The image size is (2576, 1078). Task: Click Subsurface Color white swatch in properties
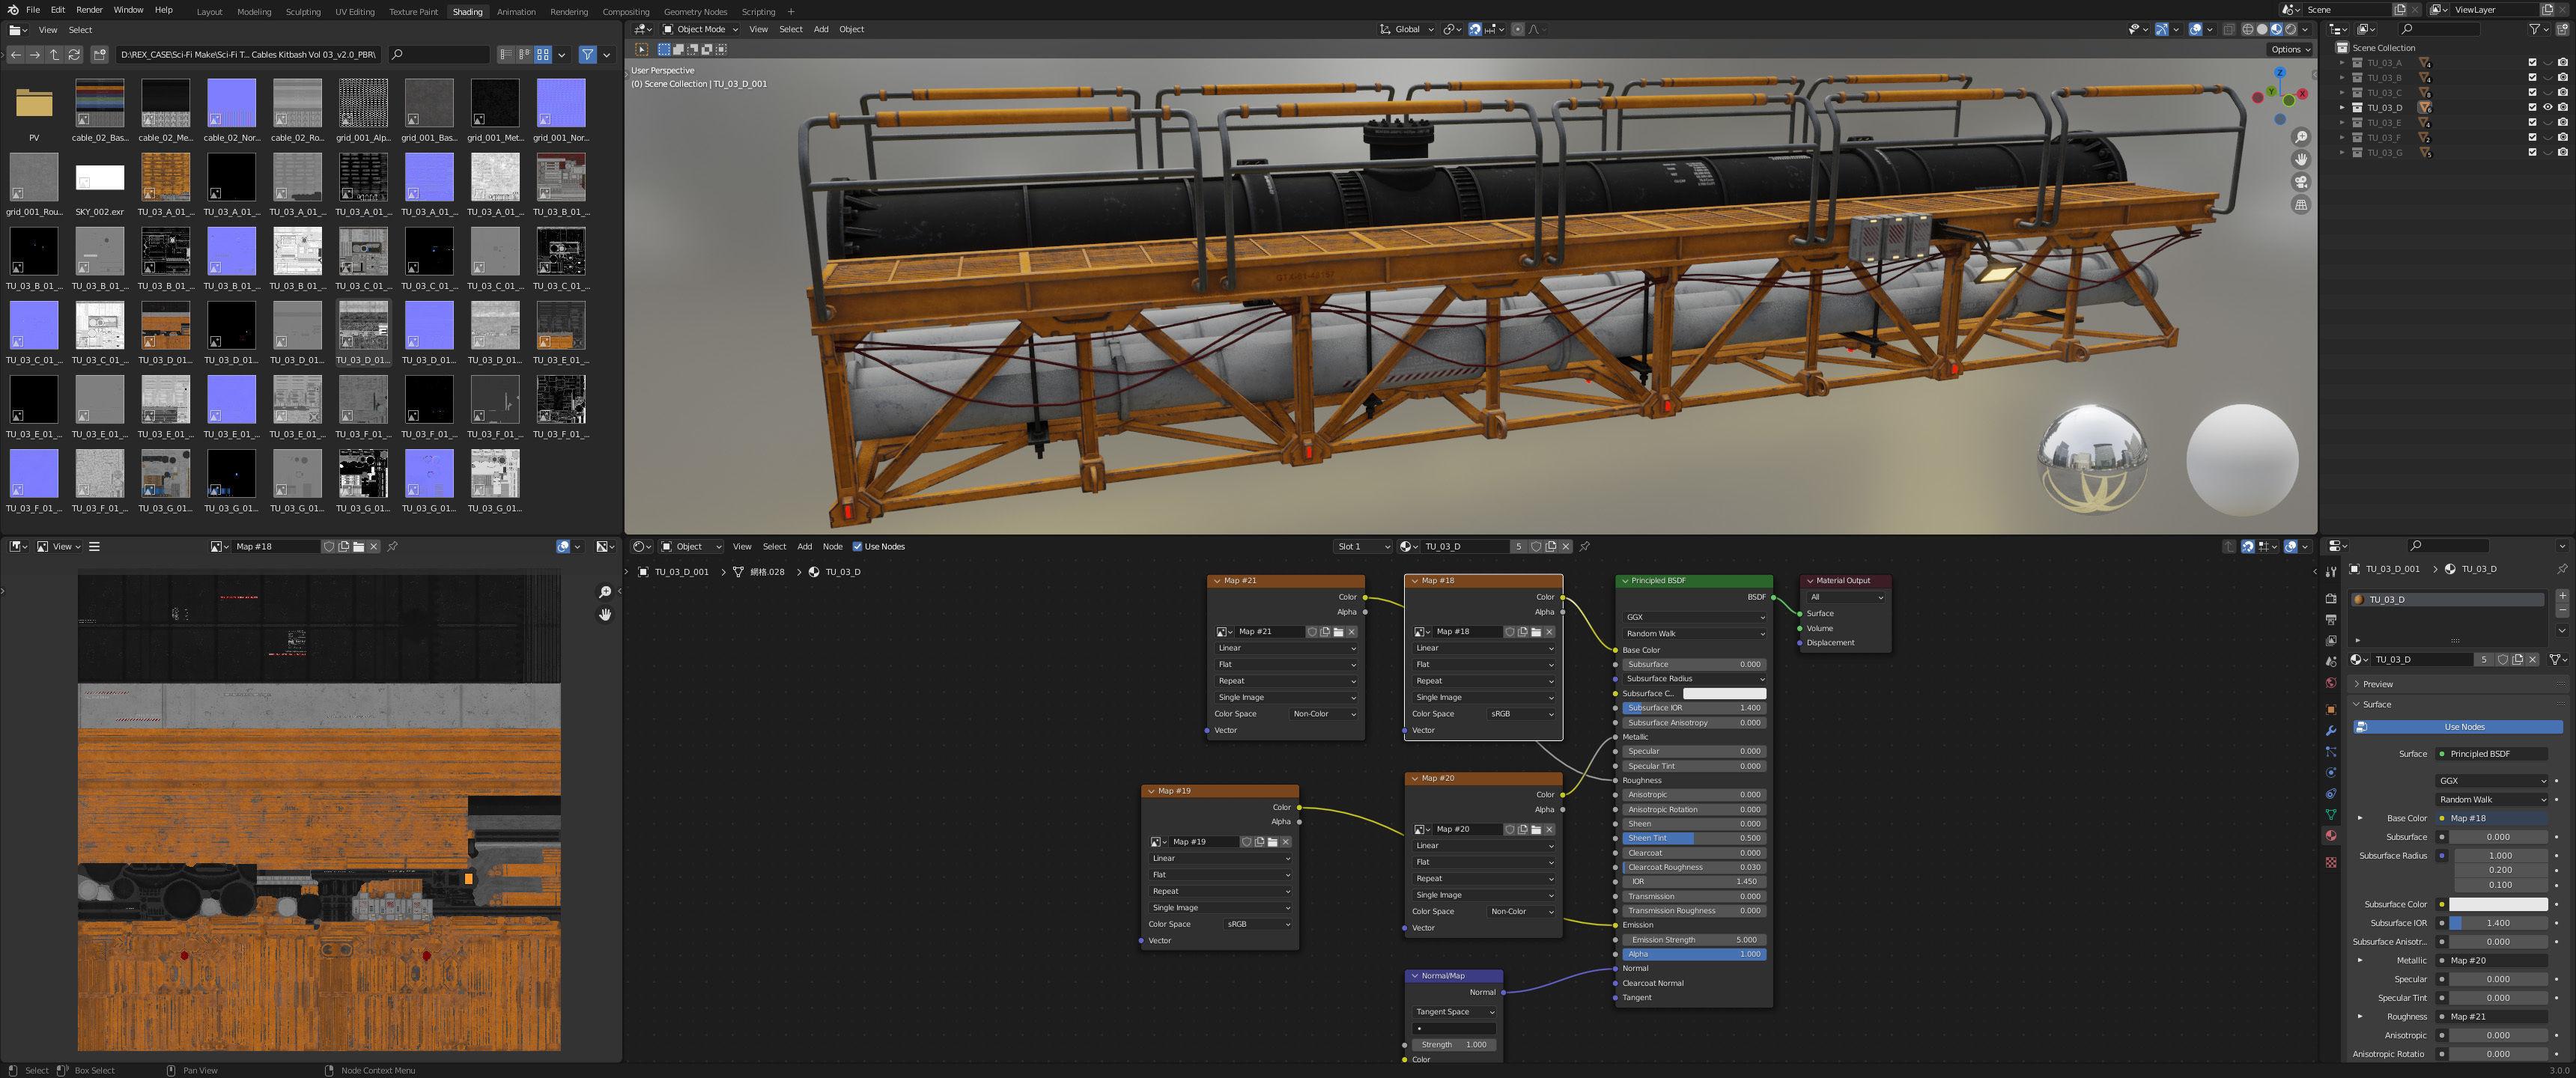2498,905
